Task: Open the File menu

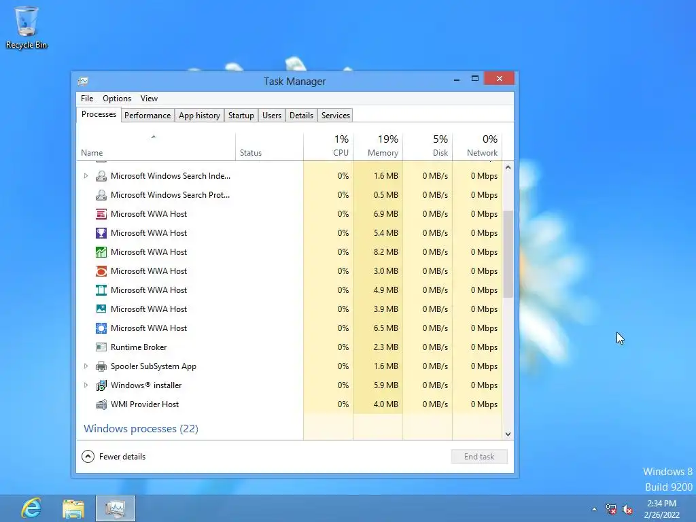Action: [87, 99]
